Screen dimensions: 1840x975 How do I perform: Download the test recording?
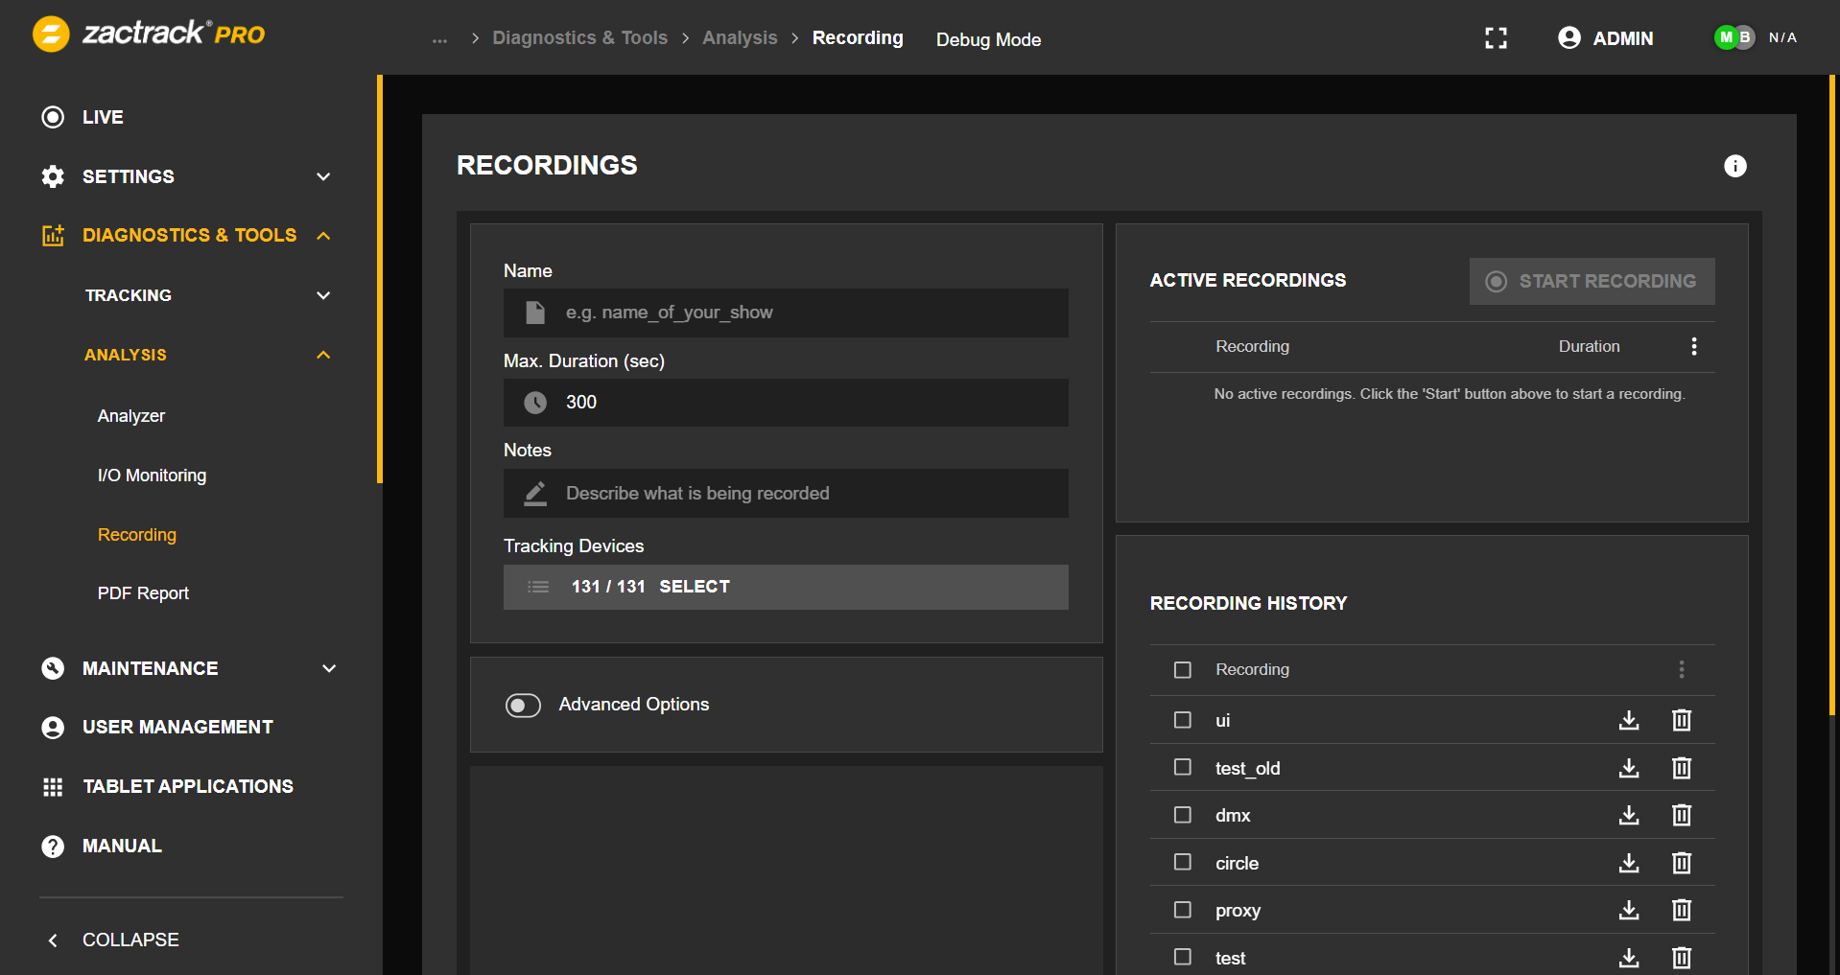1629,958
